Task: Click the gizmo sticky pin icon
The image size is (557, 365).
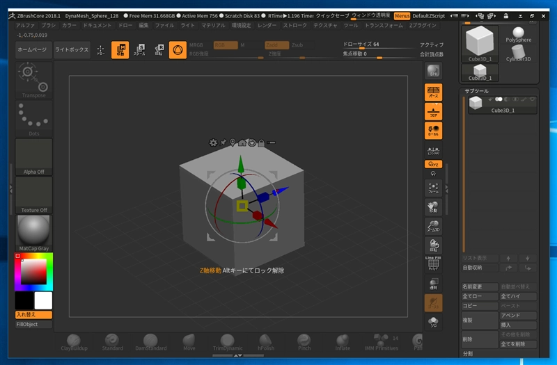Action: (x=223, y=143)
